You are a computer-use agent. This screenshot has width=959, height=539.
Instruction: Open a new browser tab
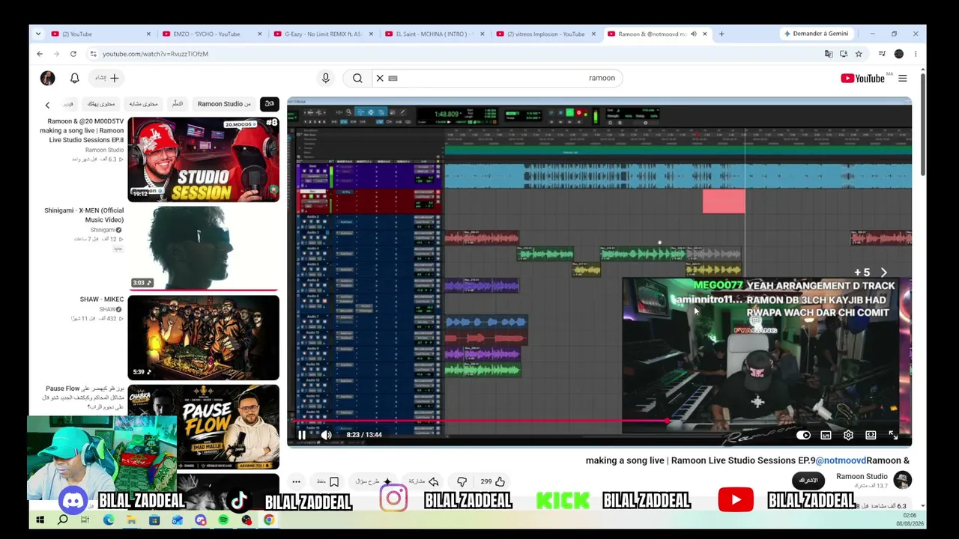point(721,34)
